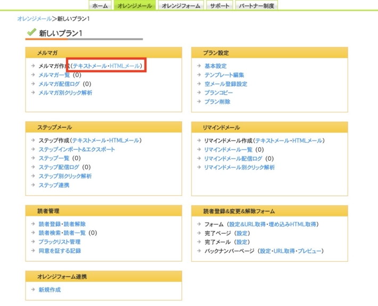Create メルマガ as テキストメール
Viewport: 378px width, 306px height.
coord(89,66)
